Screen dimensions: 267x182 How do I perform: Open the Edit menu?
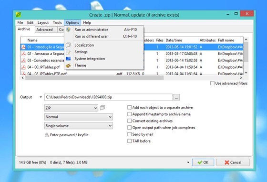(x=30, y=22)
